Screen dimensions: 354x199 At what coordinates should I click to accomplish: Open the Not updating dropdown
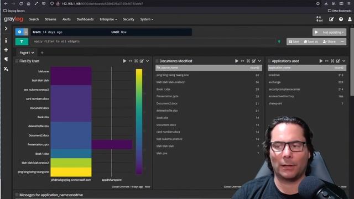333,32
